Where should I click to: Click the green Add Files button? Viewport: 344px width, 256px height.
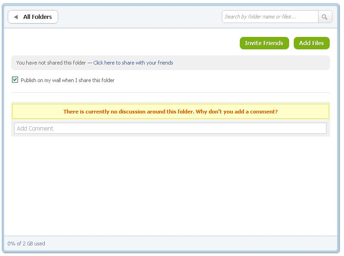(x=312, y=43)
